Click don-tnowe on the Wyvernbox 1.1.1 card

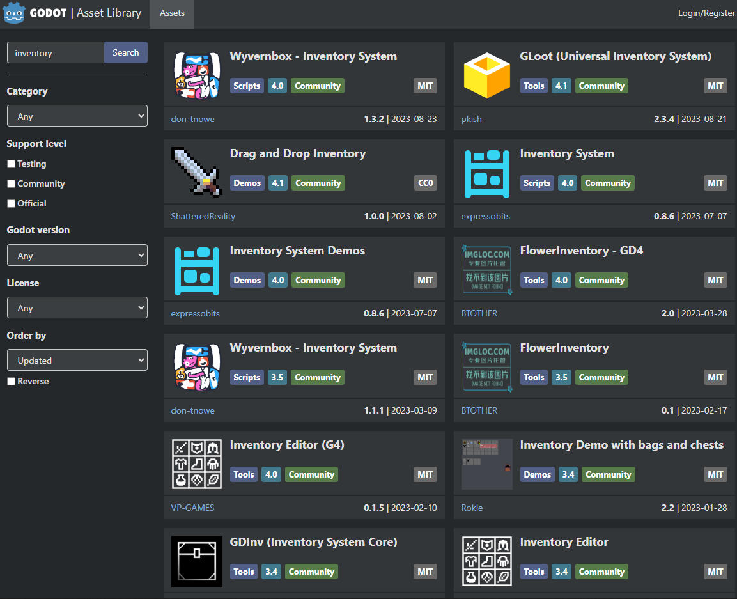(x=192, y=410)
